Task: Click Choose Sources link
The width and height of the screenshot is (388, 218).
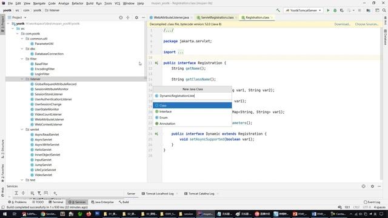Action: click(x=367, y=24)
